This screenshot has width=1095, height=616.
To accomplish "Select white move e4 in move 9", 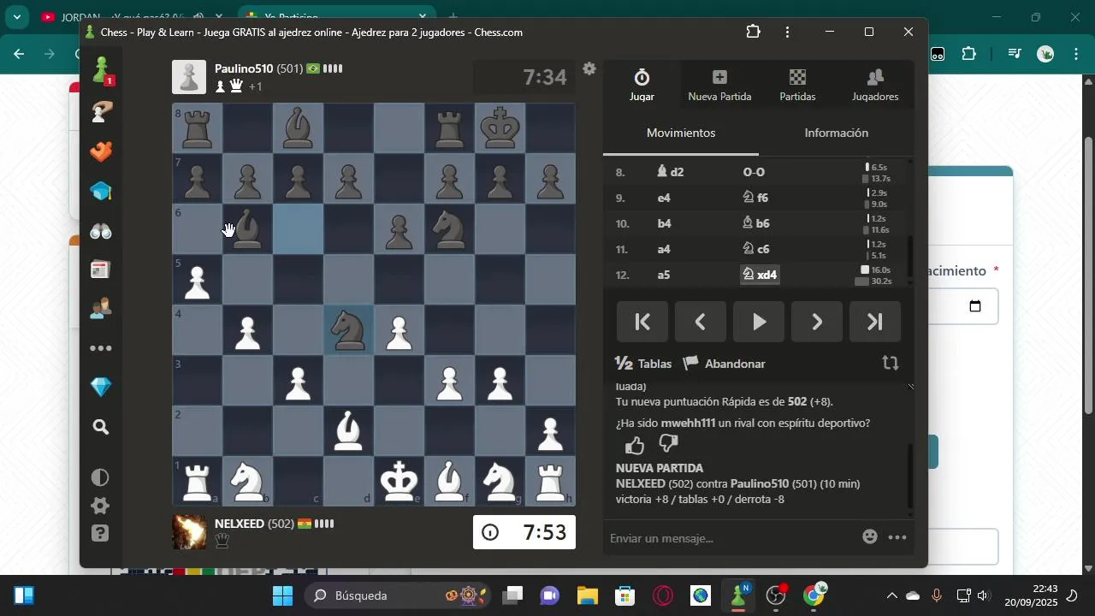I will click(x=663, y=198).
